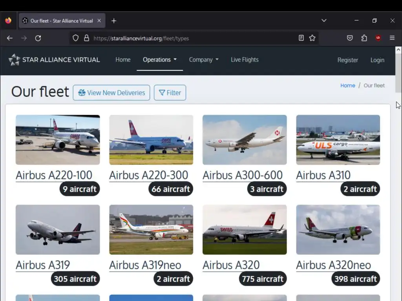Open the Airbus A220-100 photo

(x=58, y=140)
